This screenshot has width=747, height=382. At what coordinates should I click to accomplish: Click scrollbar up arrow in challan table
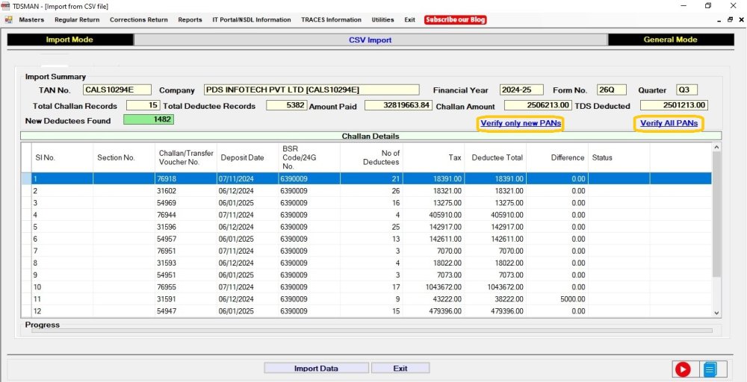pos(716,148)
